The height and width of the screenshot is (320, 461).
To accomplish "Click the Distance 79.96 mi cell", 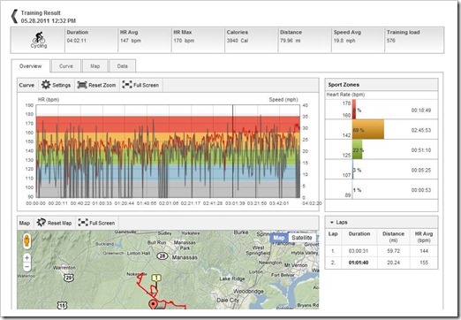I will pyautogui.click(x=305, y=40).
